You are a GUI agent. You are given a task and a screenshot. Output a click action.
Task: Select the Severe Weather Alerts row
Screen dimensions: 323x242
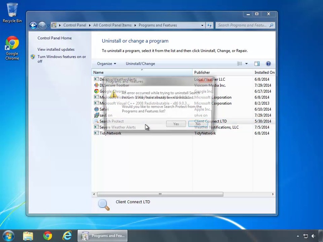tap(184, 127)
